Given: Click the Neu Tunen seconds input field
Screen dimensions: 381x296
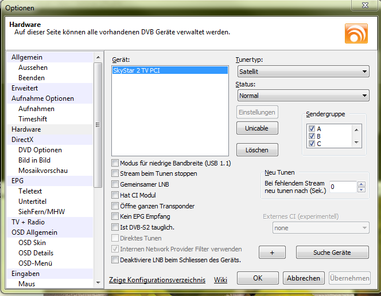Looking at the screenshot, I should pos(342,187).
